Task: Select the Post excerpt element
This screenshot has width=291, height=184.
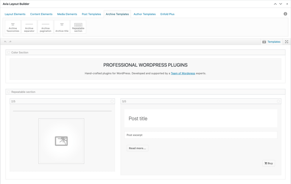Action: pyautogui.click(x=201, y=135)
